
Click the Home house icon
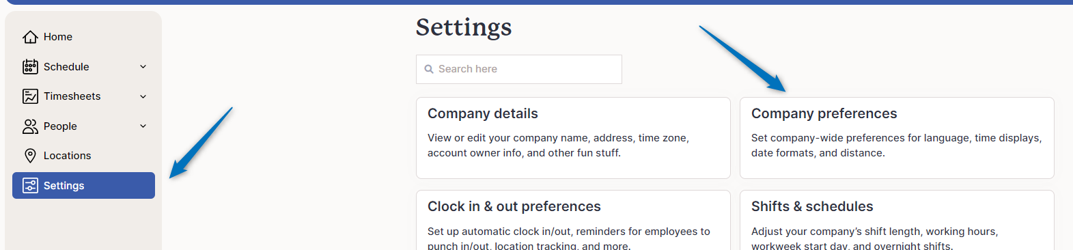[30, 37]
